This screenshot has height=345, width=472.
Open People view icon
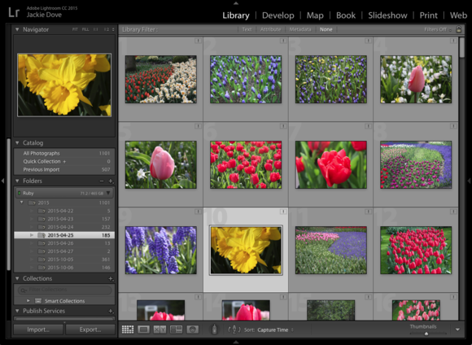click(x=193, y=330)
